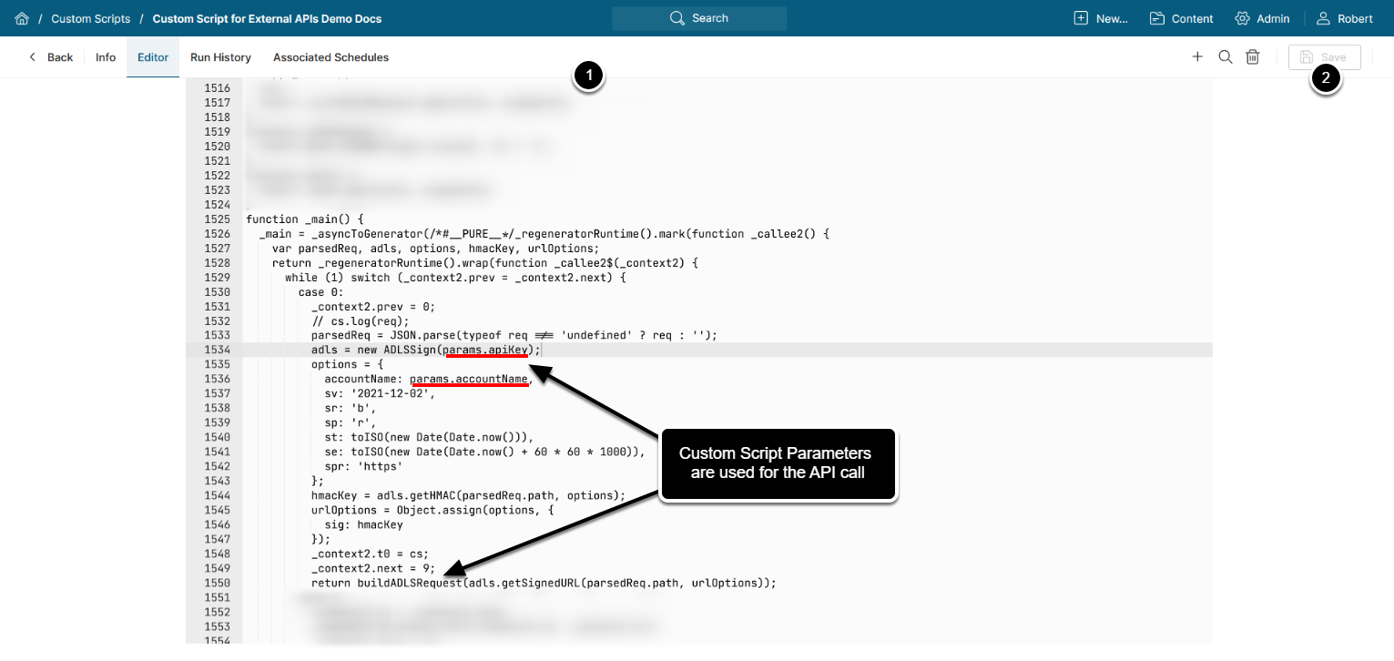Go Back to the previous page

coord(51,57)
